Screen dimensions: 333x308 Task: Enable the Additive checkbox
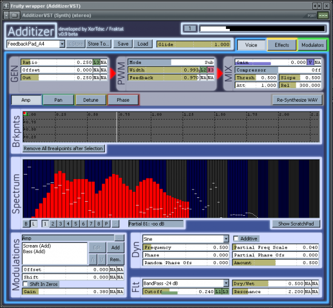pos(236,239)
